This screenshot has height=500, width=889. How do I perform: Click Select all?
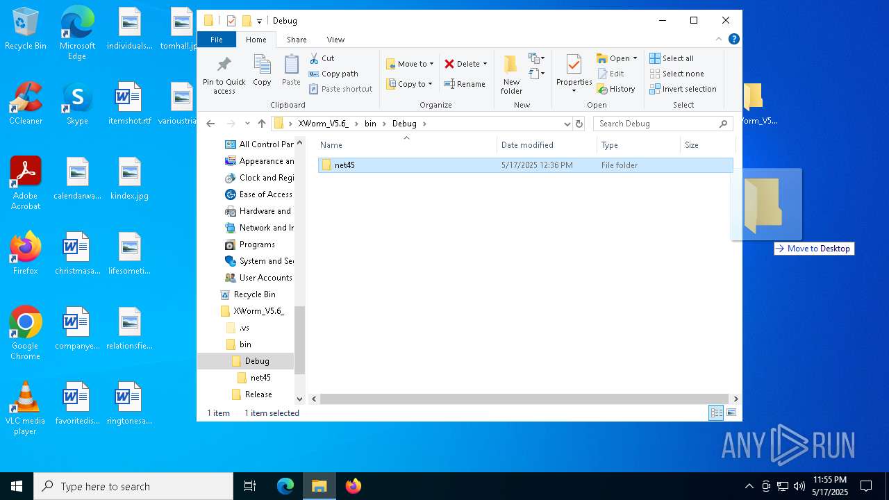coord(672,58)
